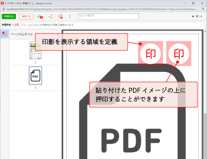Minimize the Chrome window
The width and height of the screenshot is (207, 159).
click(184, 3)
